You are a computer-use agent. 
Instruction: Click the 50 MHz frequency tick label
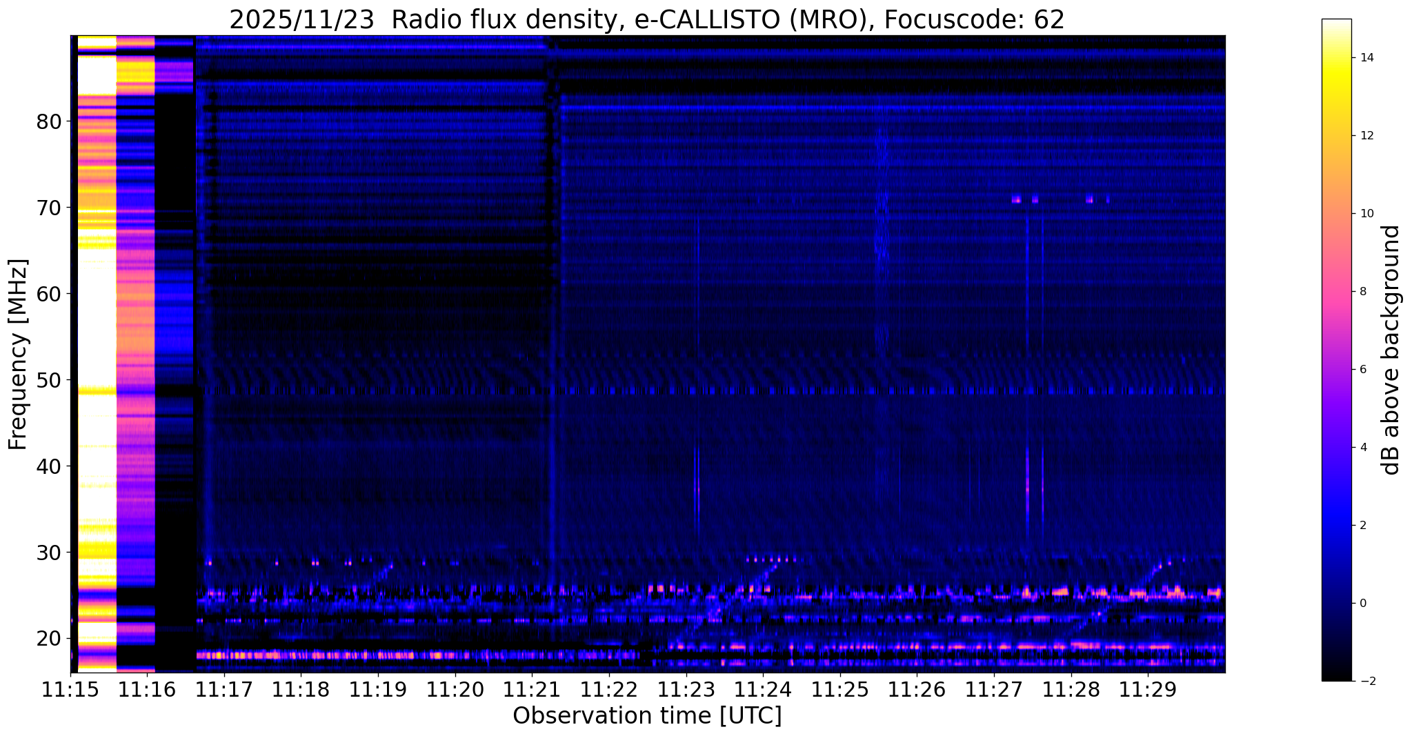(49, 380)
